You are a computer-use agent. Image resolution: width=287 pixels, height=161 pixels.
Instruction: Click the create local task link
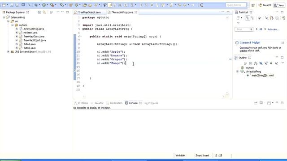243,51
